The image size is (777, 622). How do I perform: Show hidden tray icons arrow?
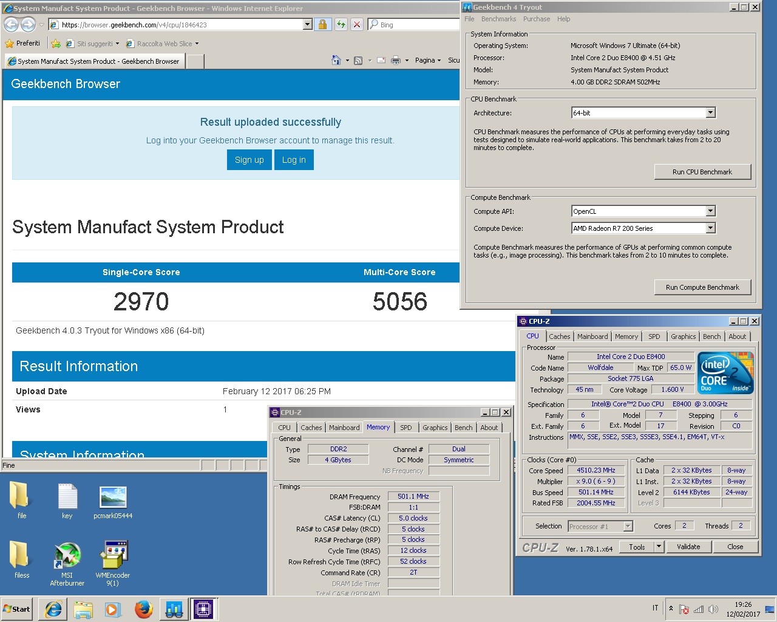click(671, 608)
